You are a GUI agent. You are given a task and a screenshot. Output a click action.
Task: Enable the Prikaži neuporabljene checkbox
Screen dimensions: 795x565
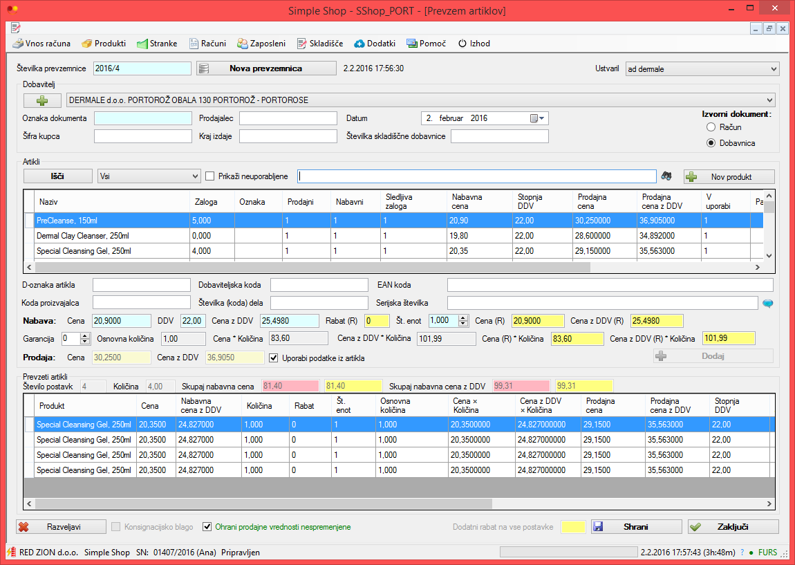pyautogui.click(x=210, y=176)
